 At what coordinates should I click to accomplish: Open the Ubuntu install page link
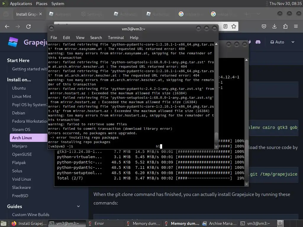point(19,88)
